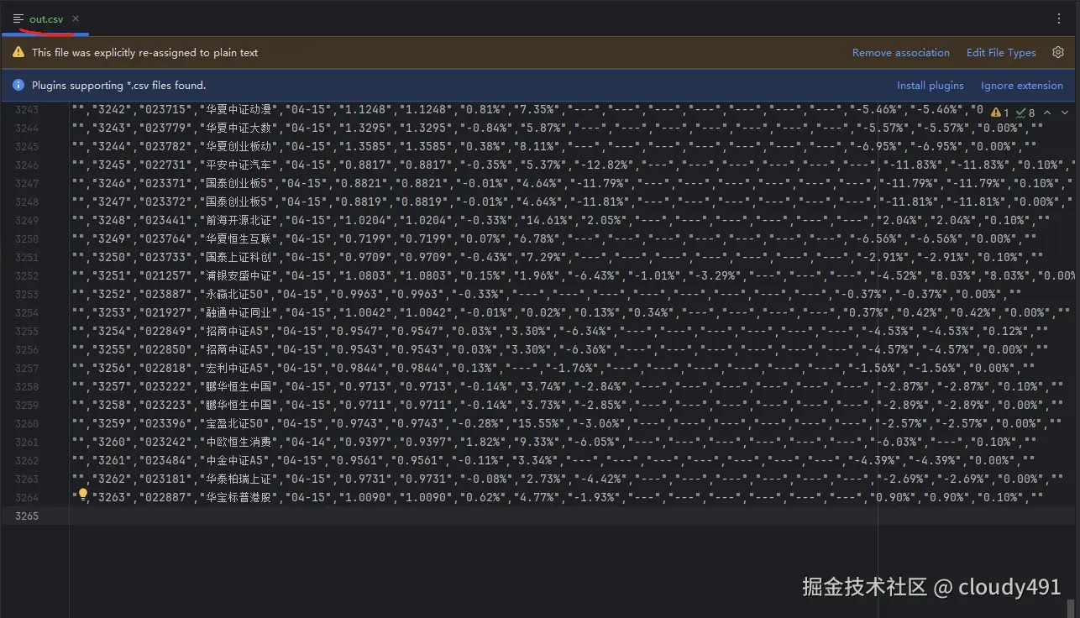Go to next highlighted problem arrow
Screen dimensions: 1080x618
click(1064, 113)
